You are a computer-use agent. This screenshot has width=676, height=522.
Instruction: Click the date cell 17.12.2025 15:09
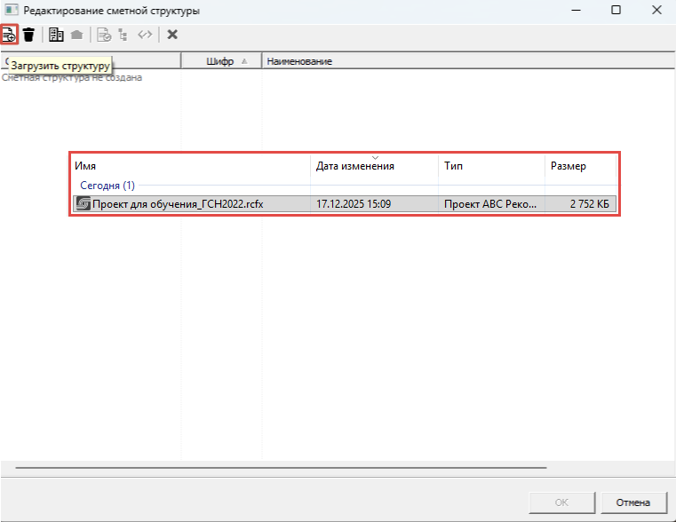354,203
